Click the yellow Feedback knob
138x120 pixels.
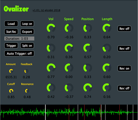pos(26,71)
